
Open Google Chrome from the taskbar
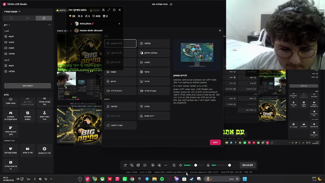click(x=132, y=179)
